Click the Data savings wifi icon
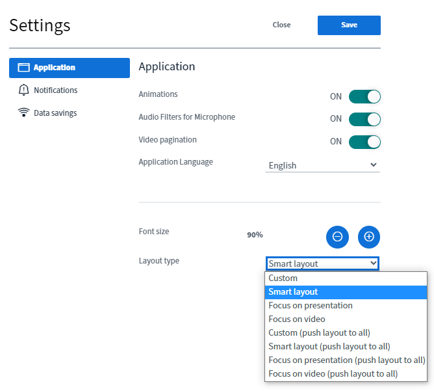This screenshot has width=434, height=391. click(x=24, y=113)
